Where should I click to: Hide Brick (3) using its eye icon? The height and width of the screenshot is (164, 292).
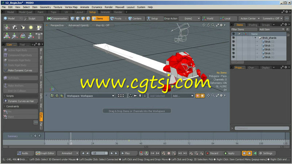coord(233,46)
